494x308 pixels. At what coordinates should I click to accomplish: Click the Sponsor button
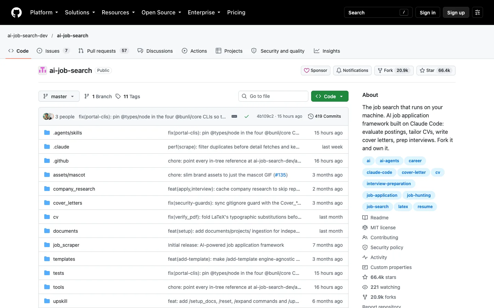point(316,70)
